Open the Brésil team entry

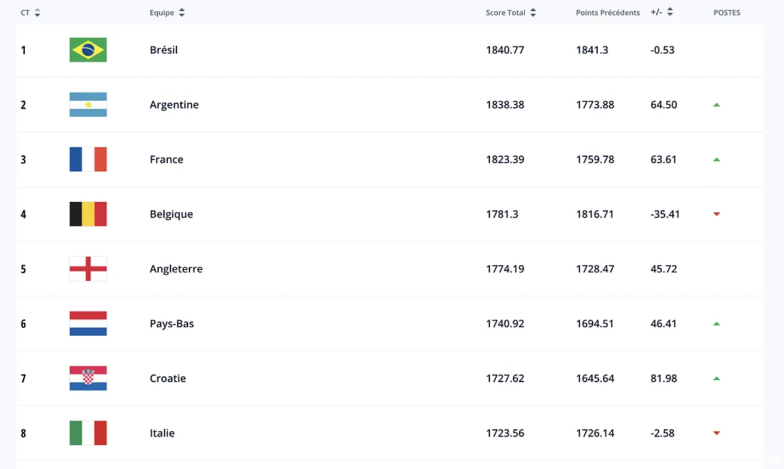click(164, 50)
